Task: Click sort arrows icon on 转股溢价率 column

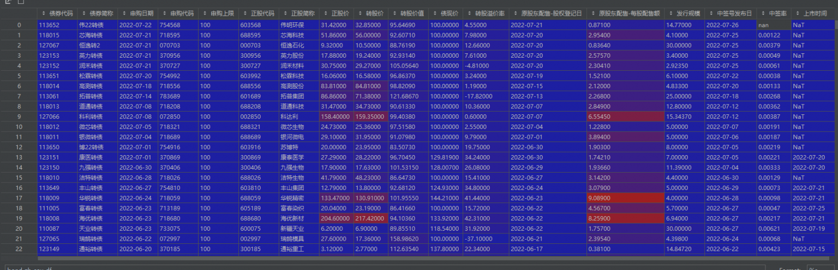Action: (x=470, y=13)
